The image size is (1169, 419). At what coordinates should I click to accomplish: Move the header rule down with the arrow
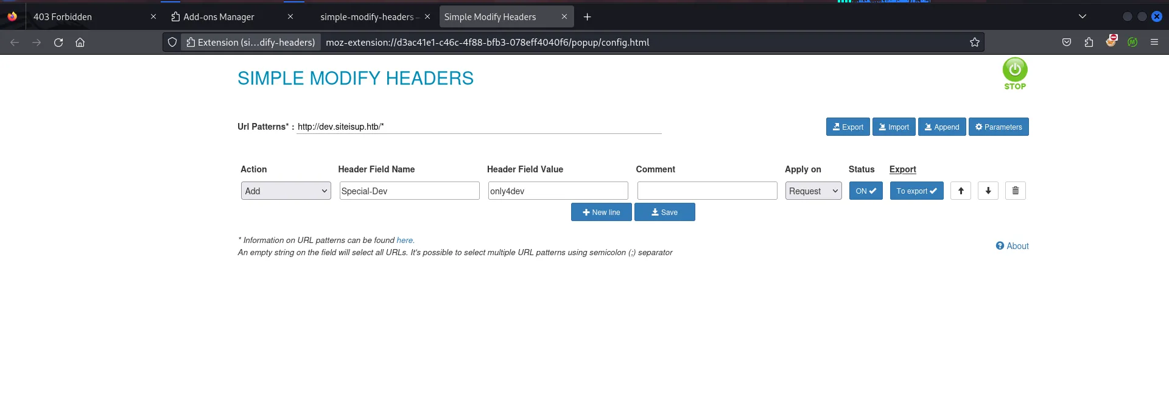tap(988, 191)
